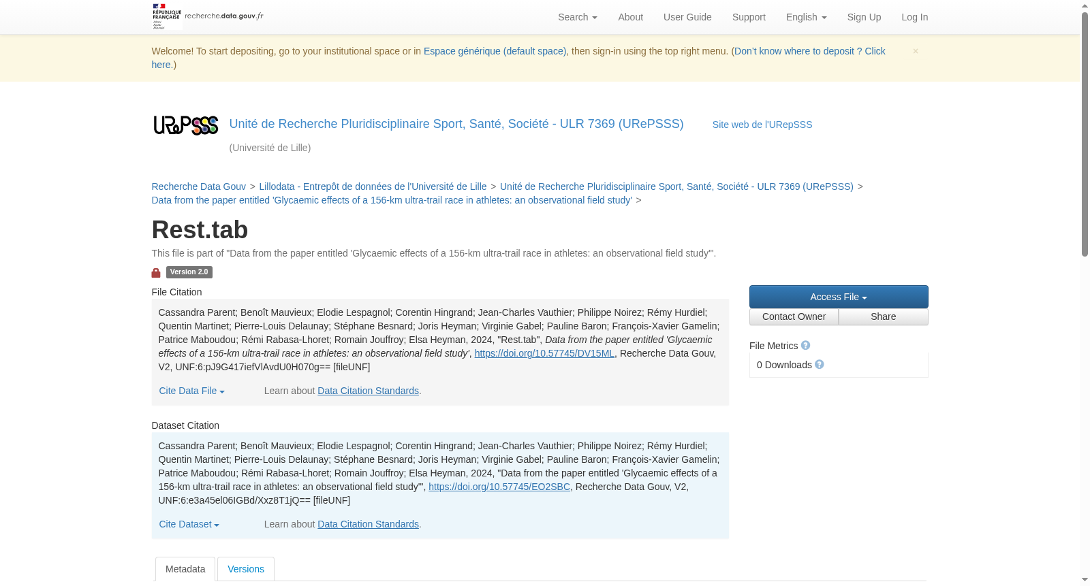Click Sign Up in the navbar
Viewport: 1090px width, 586px height.
864,17
